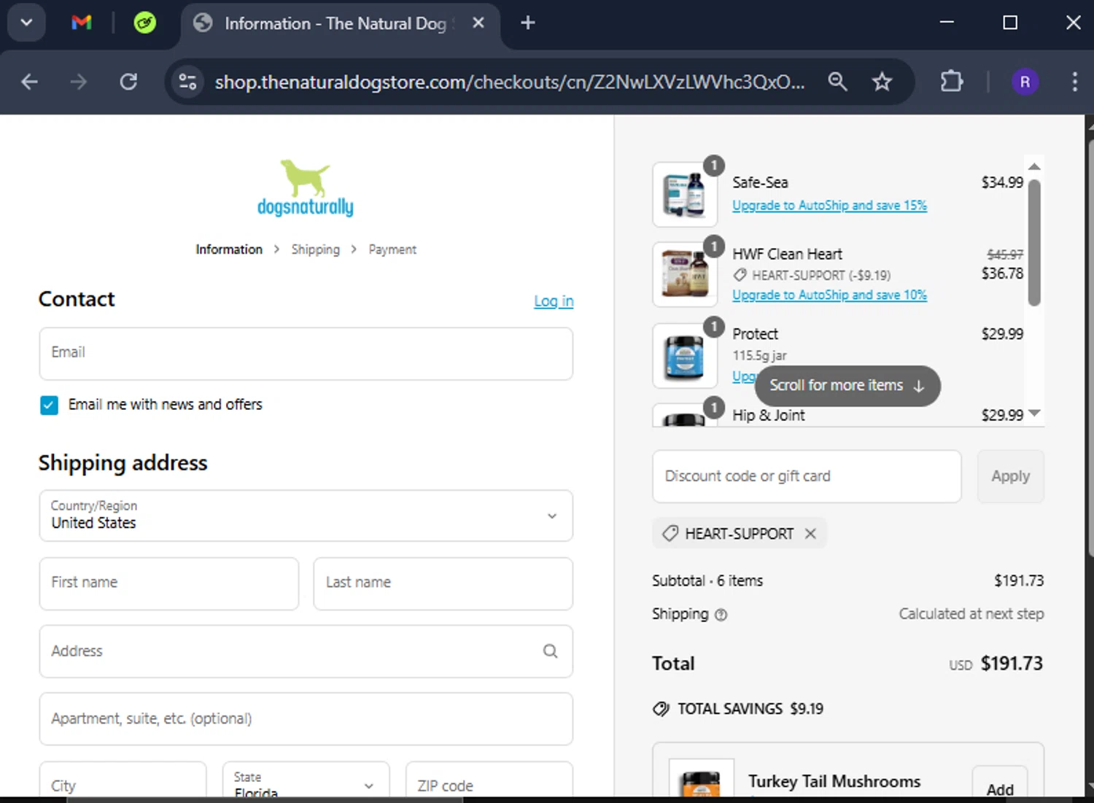This screenshot has height=803, width=1094.
Task: Click the TOTAL SAVINGS $9.19 text
Action: 750,709
